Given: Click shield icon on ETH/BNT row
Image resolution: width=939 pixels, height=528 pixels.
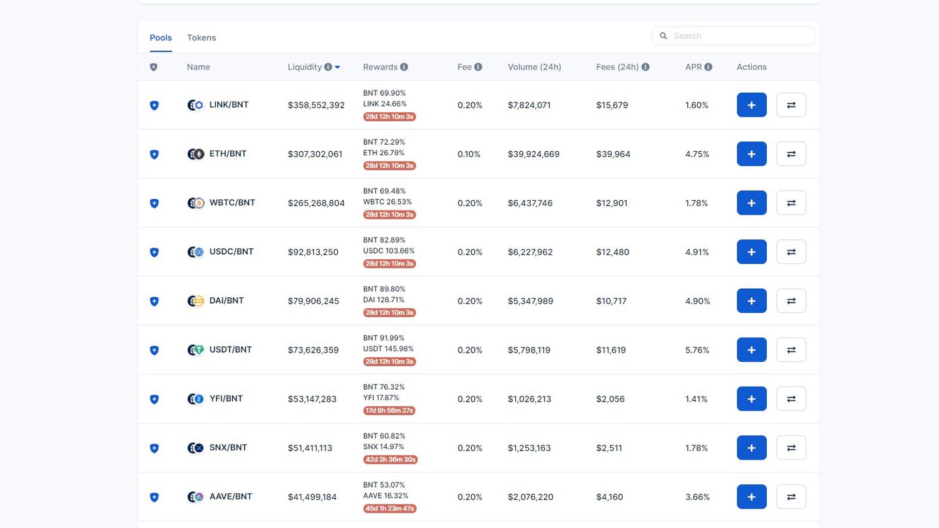Looking at the screenshot, I should tap(155, 154).
